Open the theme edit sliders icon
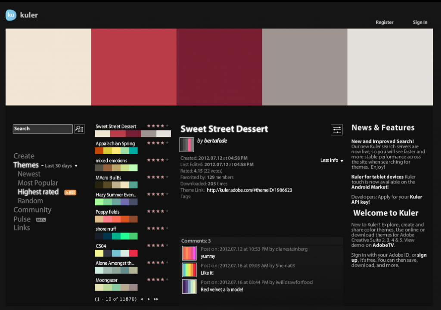This screenshot has width=441, height=310. 337,130
